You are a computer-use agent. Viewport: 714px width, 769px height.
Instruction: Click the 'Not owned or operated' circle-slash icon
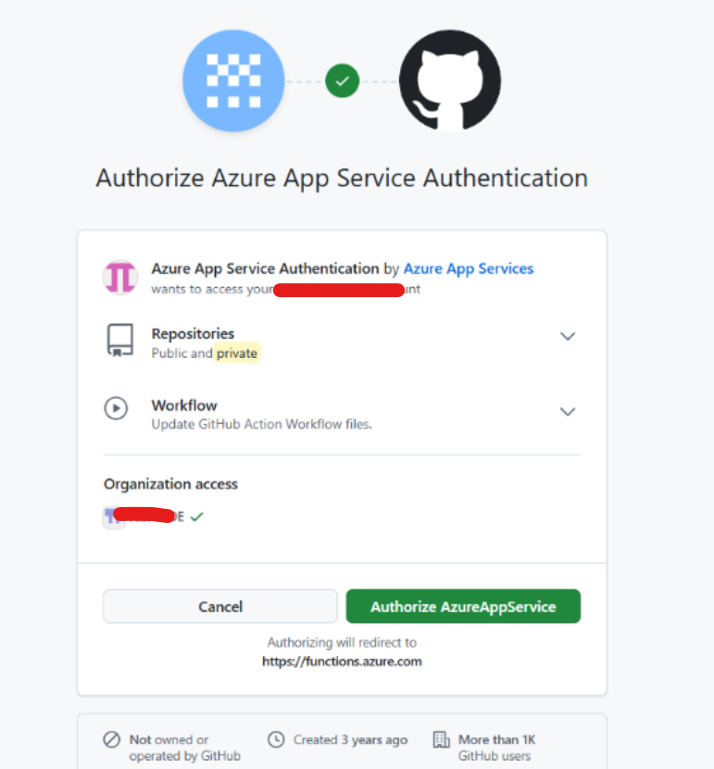pyautogui.click(x=111, y=739)
